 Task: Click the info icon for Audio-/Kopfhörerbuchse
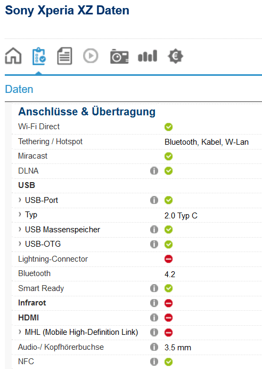(154, 347)
